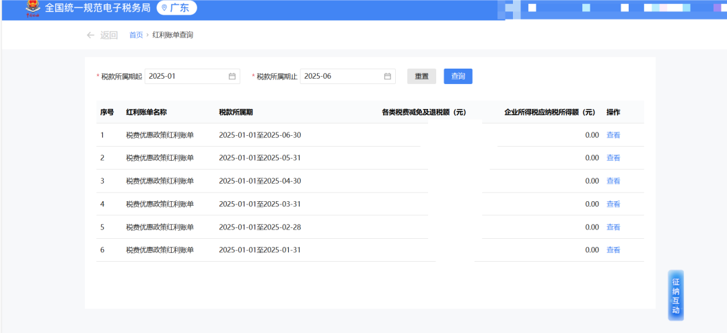Image resolution: width=727 pixels, height=333 pixels.
Task: Go to 首页 in the breadcrumb
Action: [x=136, y=35]
